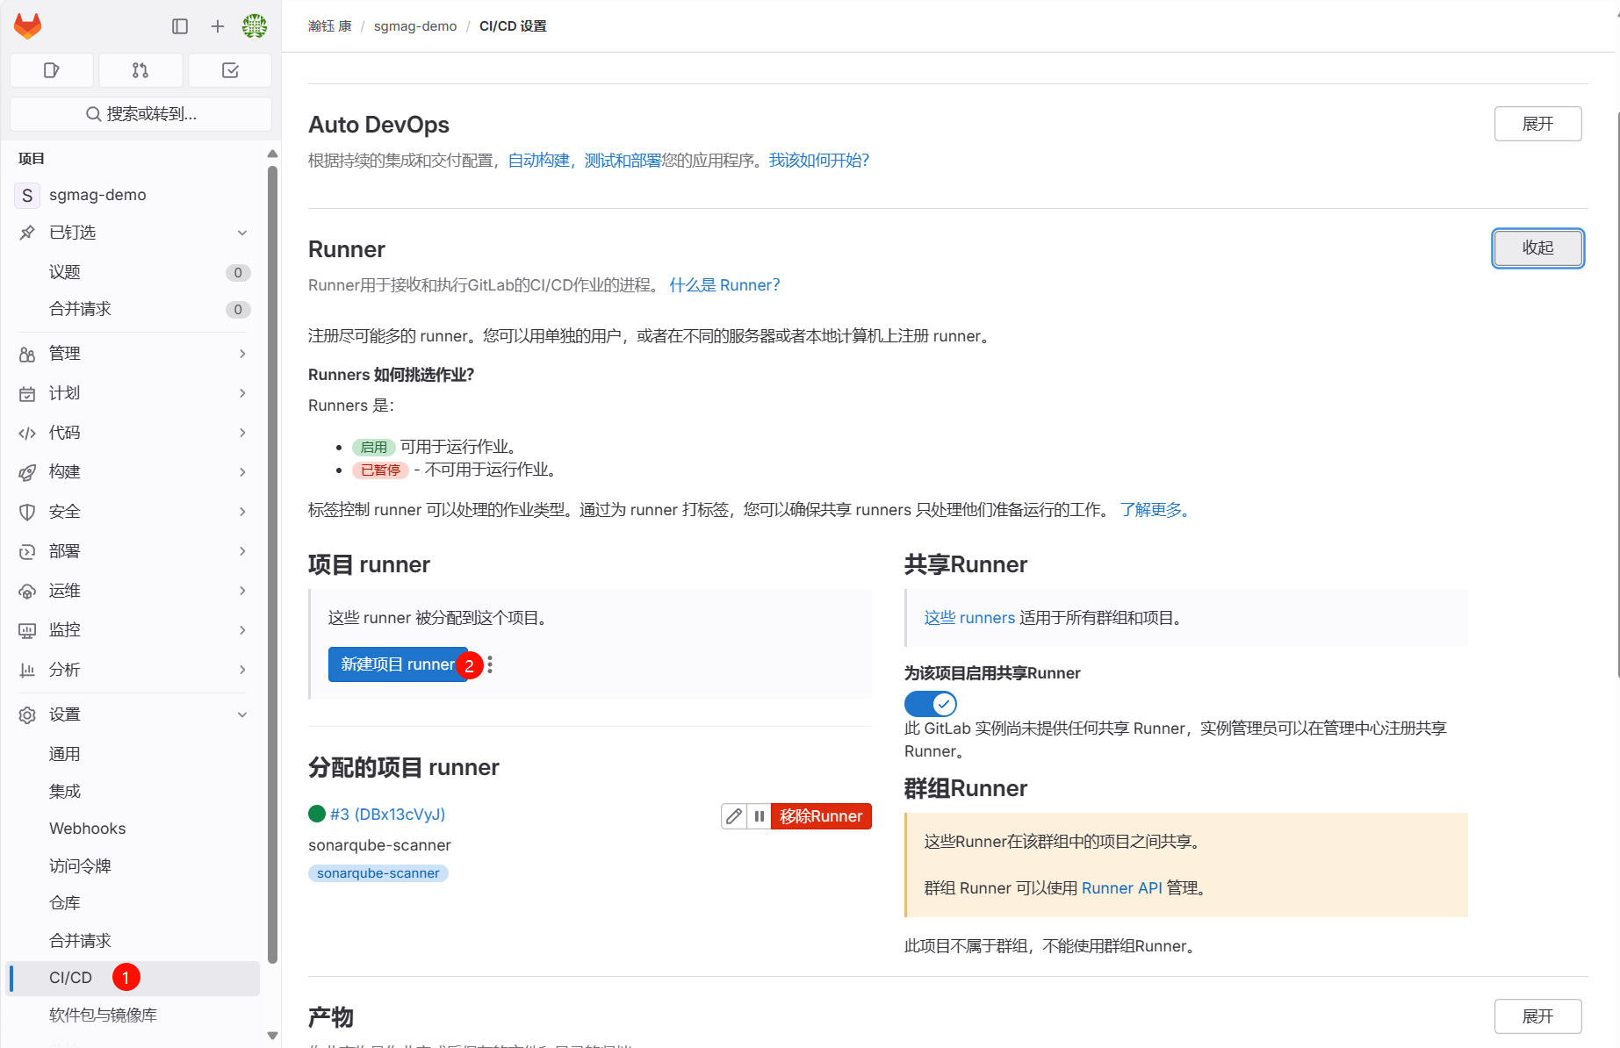
Task: Expand the Auto DevOps section
Action: (x=1537, y=124)
